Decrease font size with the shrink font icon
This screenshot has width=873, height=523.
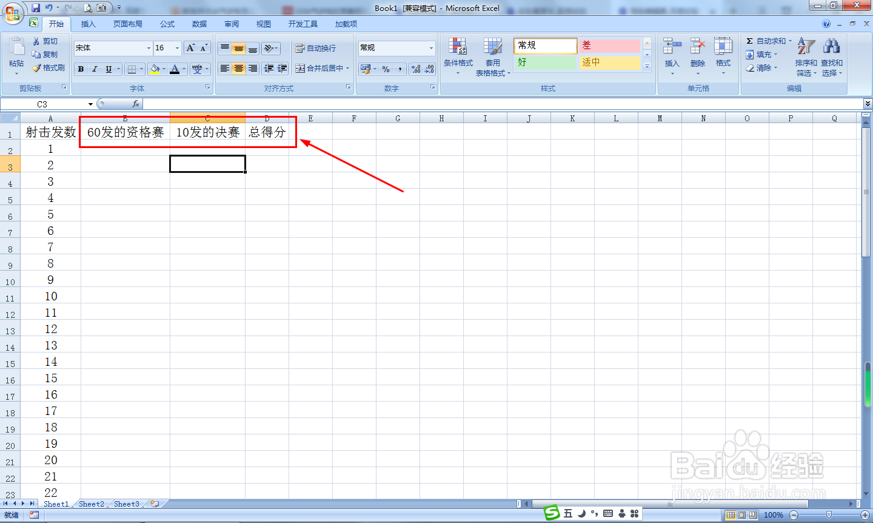204,48
